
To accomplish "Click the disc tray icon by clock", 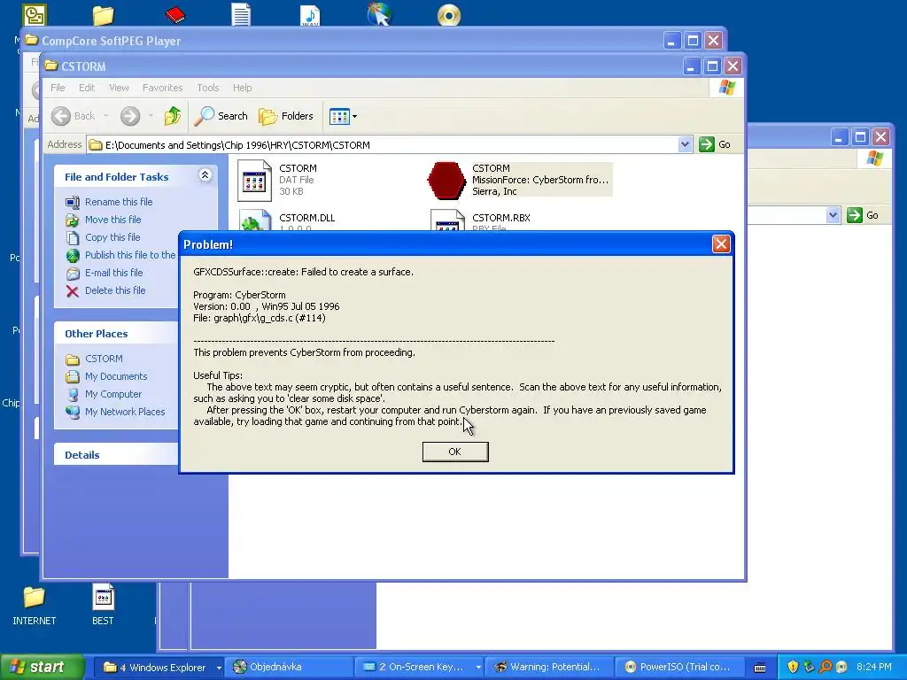I will click(841, 668).
